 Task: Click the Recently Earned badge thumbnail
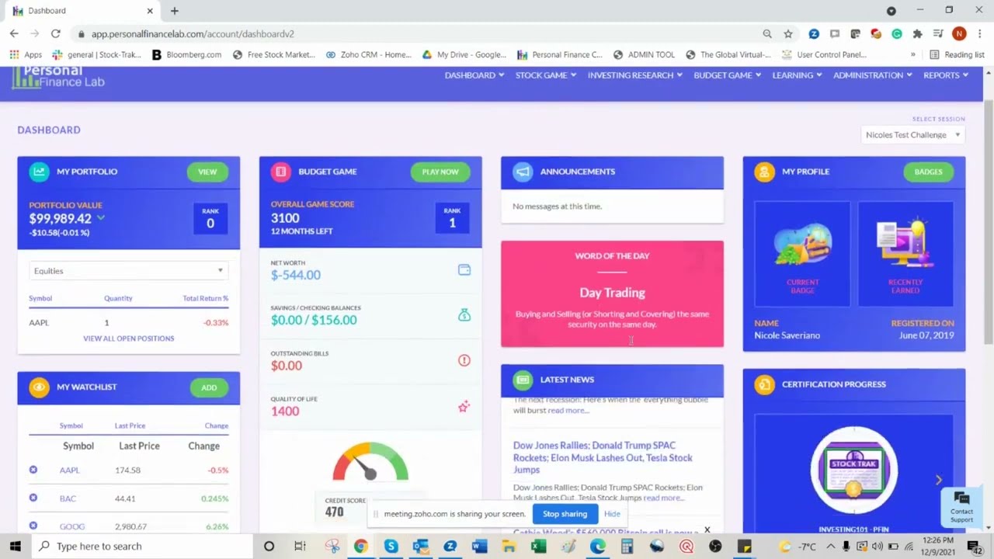pos(905,254)
